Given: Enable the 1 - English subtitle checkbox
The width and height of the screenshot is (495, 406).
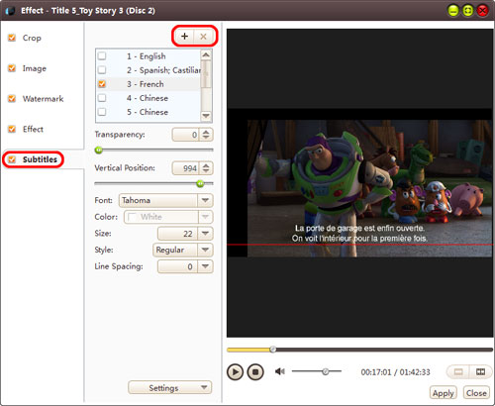Looking at the screenshot, I should click(102, 55).
